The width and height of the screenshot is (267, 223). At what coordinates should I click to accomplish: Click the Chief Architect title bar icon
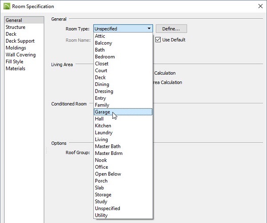pos(7,6)
